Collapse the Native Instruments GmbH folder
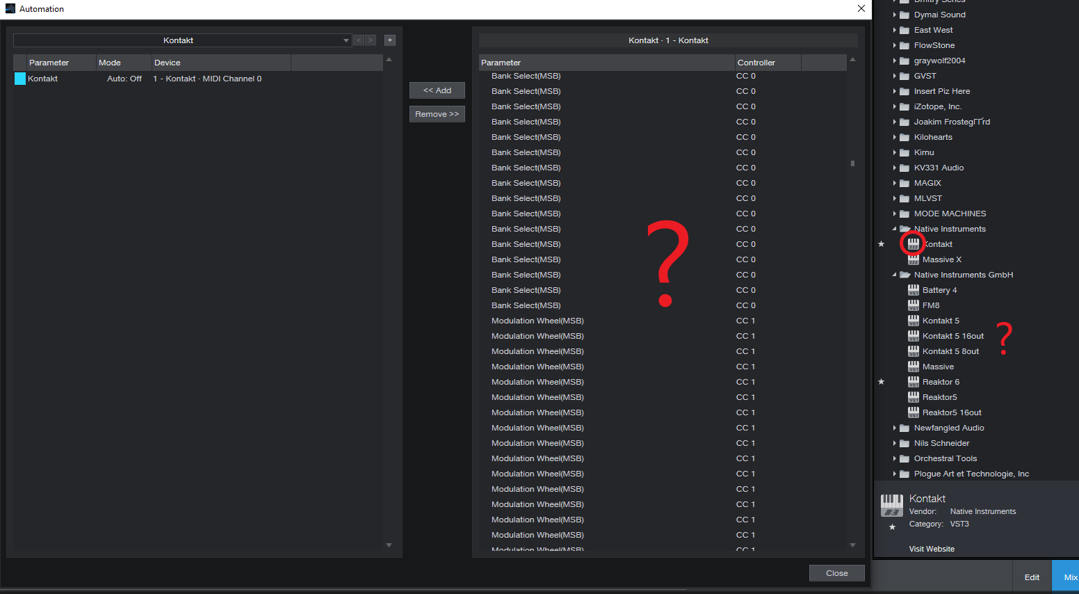The height and width of the screenshot is (594, 1079). (x=895, y=275)
